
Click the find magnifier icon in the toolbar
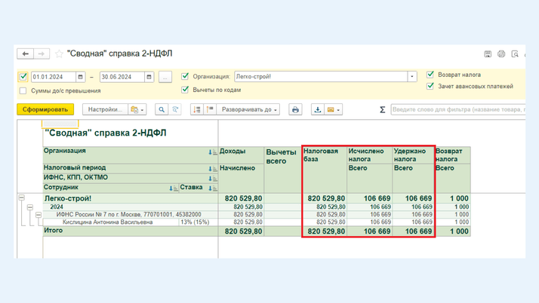click(x=162, y=109)
